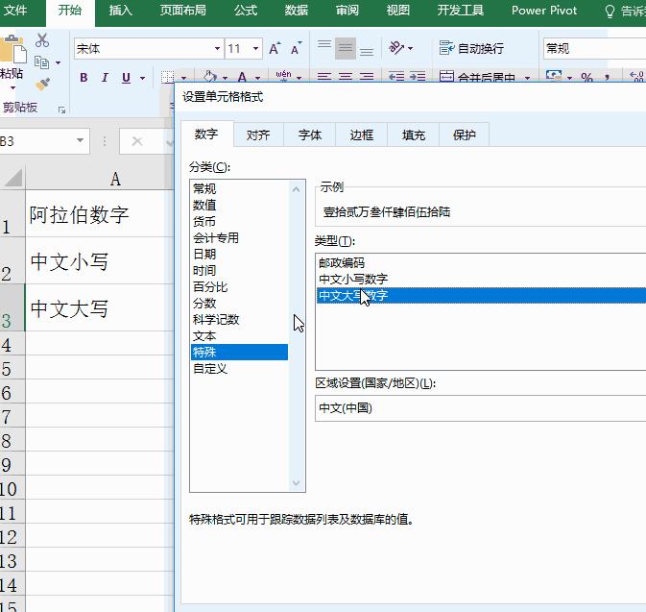Click the decrease indent icon
Viewport: 646px width, 612px height.
(x=396, y=77)
